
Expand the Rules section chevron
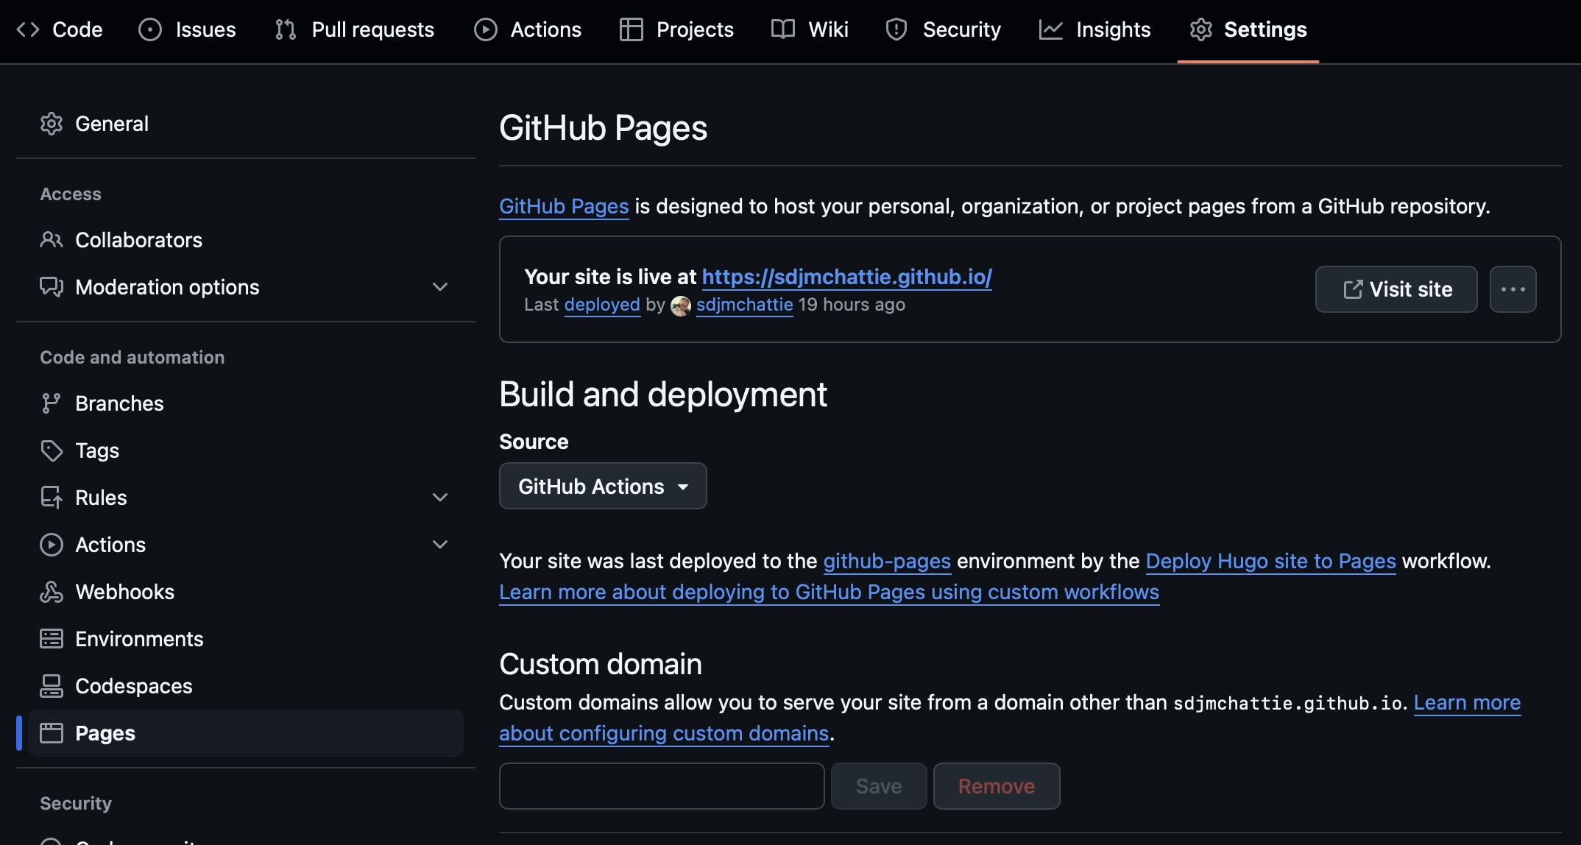click(x=440, y=498)
